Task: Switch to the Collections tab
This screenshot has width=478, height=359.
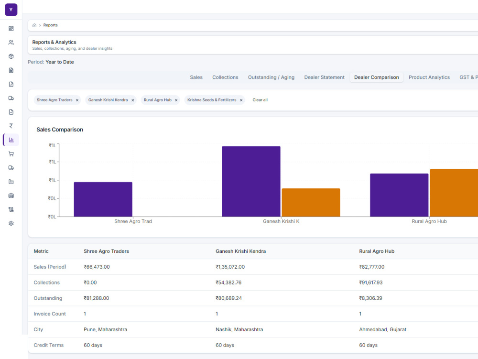Action: coord(225,77)
